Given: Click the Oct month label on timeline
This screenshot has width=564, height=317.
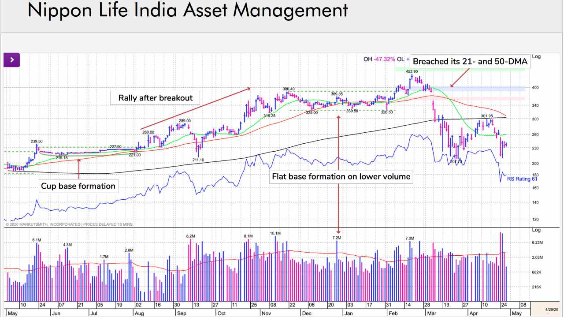Looking at the screenshot, I should click(x=222, y=313).
